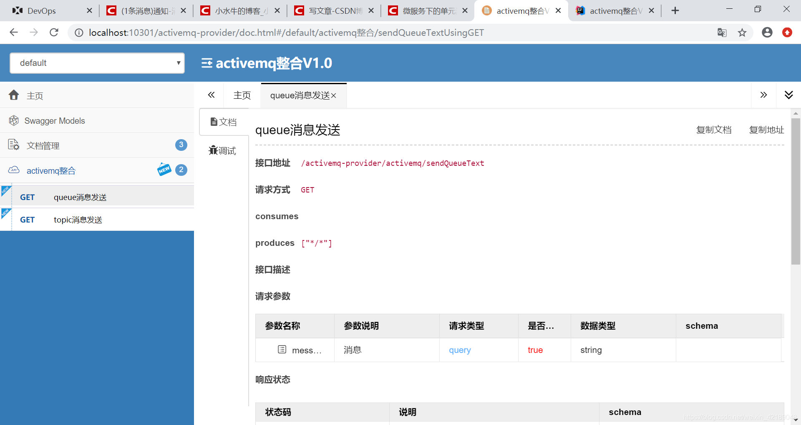Select GET topic消息发送 in sidebar
This screenshot has height=425, width=801.
(x=97, y=220)
